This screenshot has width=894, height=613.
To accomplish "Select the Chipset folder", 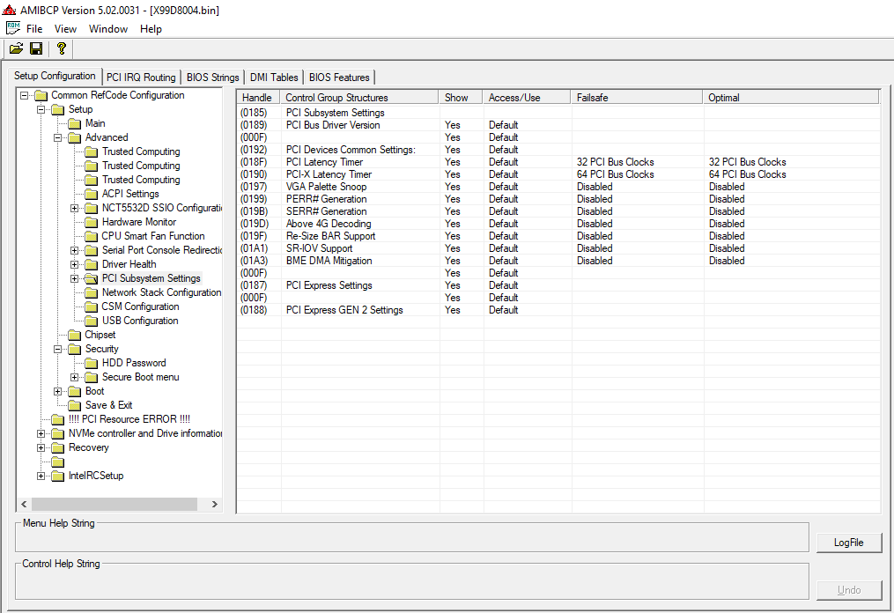I will coord(100,335).
